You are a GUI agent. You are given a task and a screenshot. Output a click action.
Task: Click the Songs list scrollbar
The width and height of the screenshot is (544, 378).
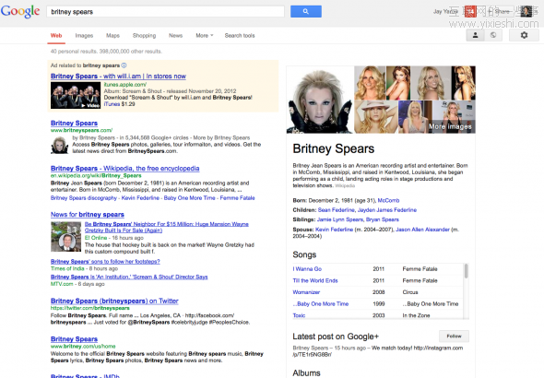click(466, 271)
